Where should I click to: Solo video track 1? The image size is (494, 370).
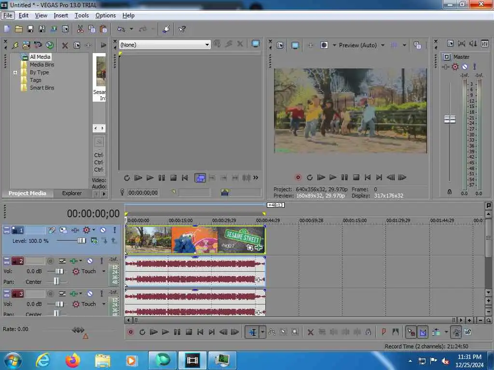tap(115, 230)
